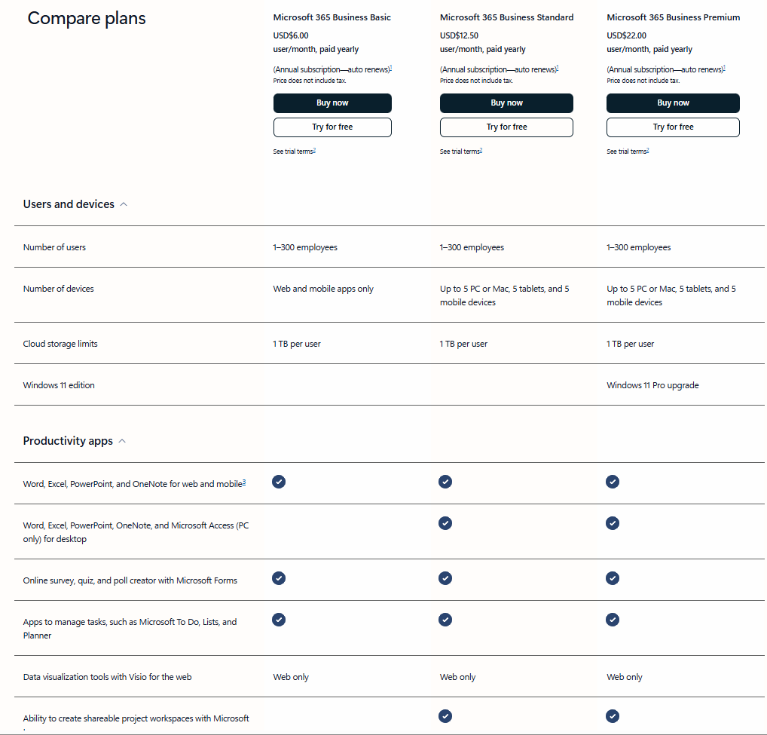Buy now for Microsoft 365 Business Standard

[x=506, y=103]
